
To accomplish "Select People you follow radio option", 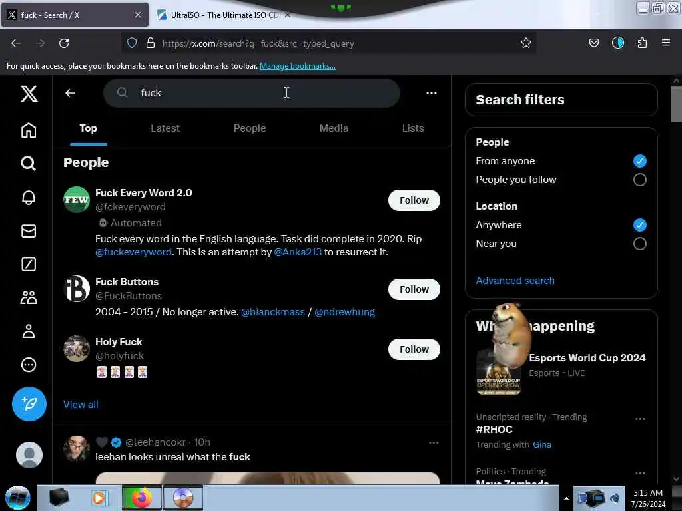I will point(640,180).
